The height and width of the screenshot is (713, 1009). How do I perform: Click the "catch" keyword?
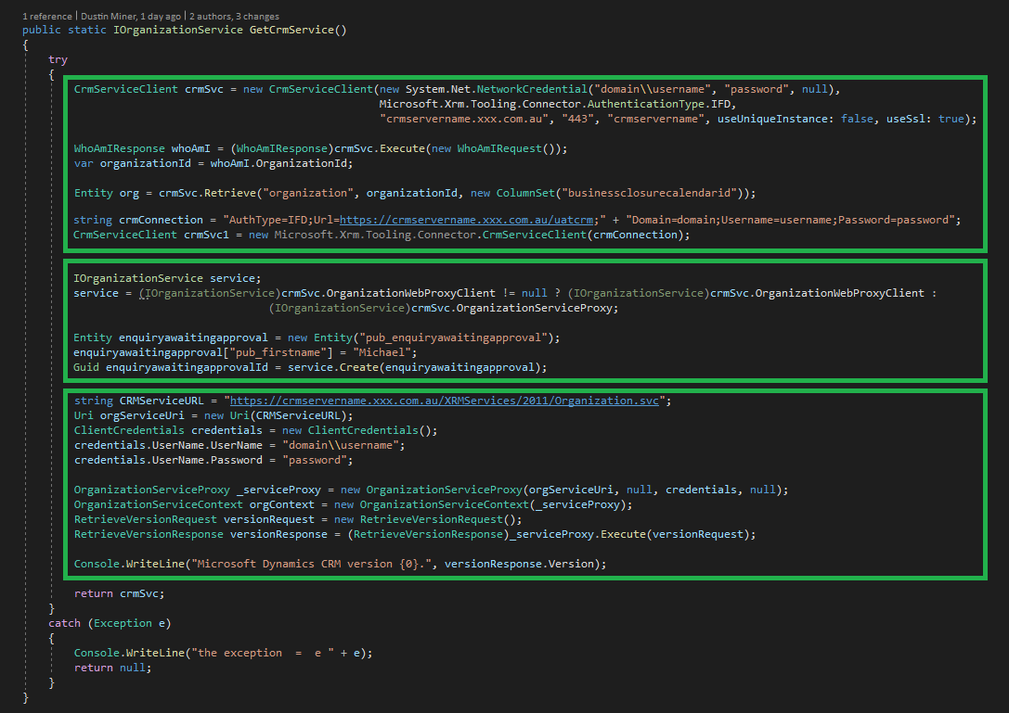[x=65, y=623]
